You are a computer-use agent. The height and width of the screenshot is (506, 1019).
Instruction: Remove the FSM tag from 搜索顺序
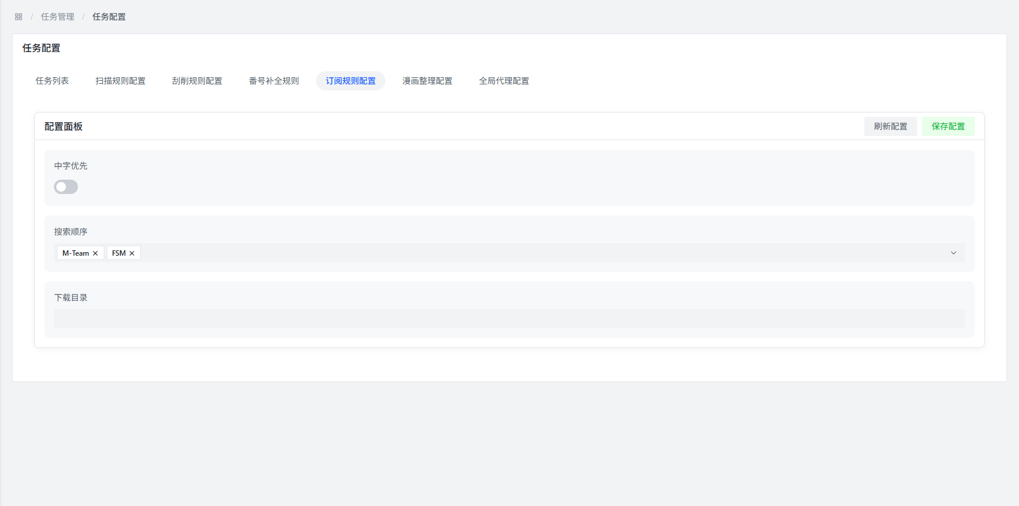pyautogui.click(x=132, y=253)
